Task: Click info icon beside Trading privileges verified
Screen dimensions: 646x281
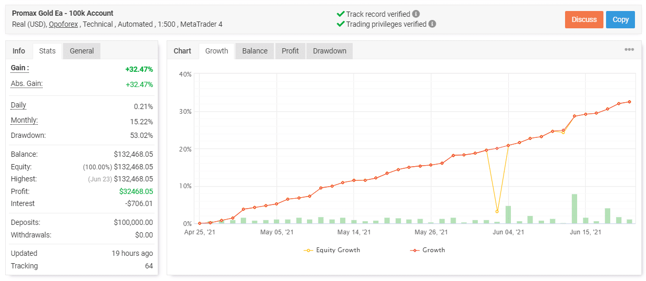Action: pos(432,24)
